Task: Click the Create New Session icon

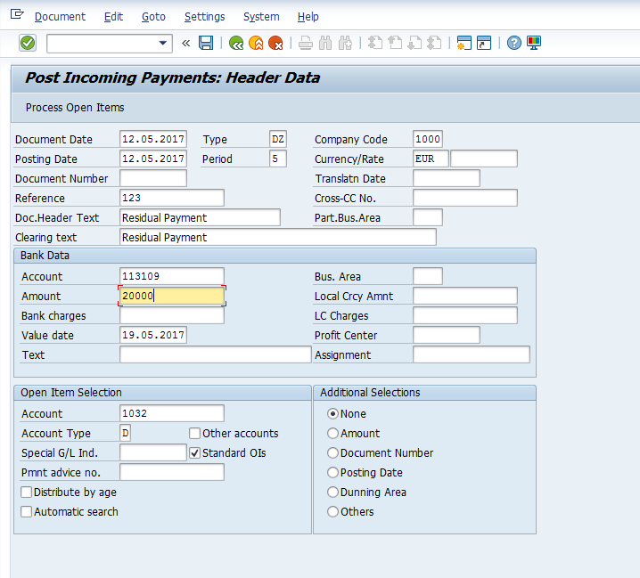Action: (464, 43)
